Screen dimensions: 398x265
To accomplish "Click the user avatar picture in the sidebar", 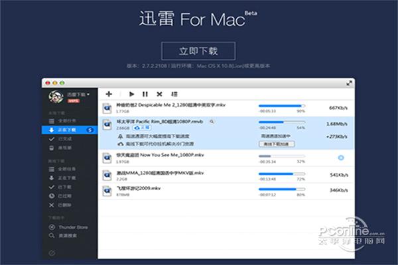I will pyautogui.click(x=56, y=97).
